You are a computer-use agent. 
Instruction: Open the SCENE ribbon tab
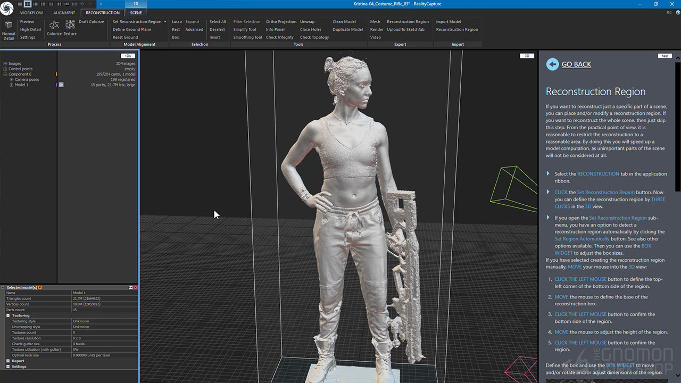[x=136, y=13]
